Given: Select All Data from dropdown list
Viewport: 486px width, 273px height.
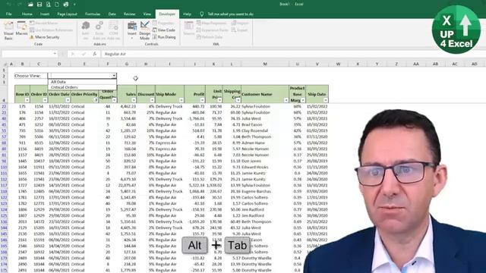Looking at the screenshot, I should click(x=82, y=82).
